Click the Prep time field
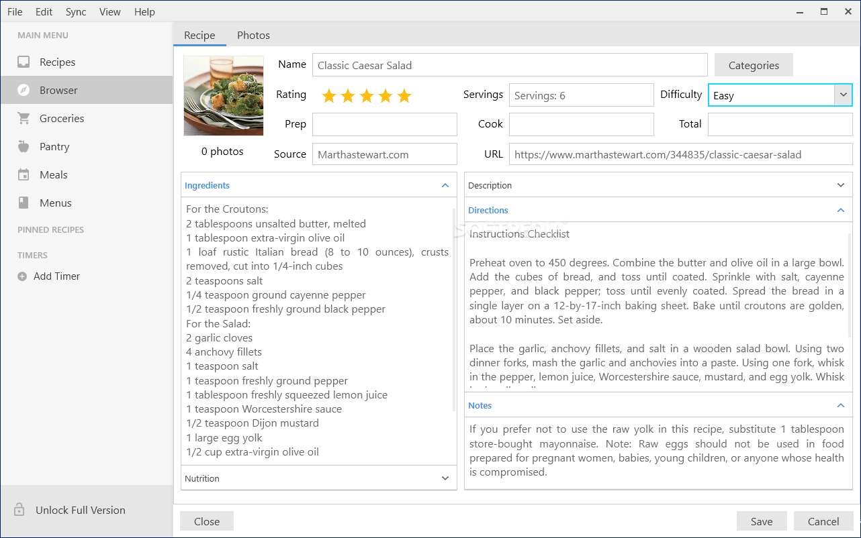Image resolution: width=861 pixels, height=538 pixels. (x=385, y=124)
